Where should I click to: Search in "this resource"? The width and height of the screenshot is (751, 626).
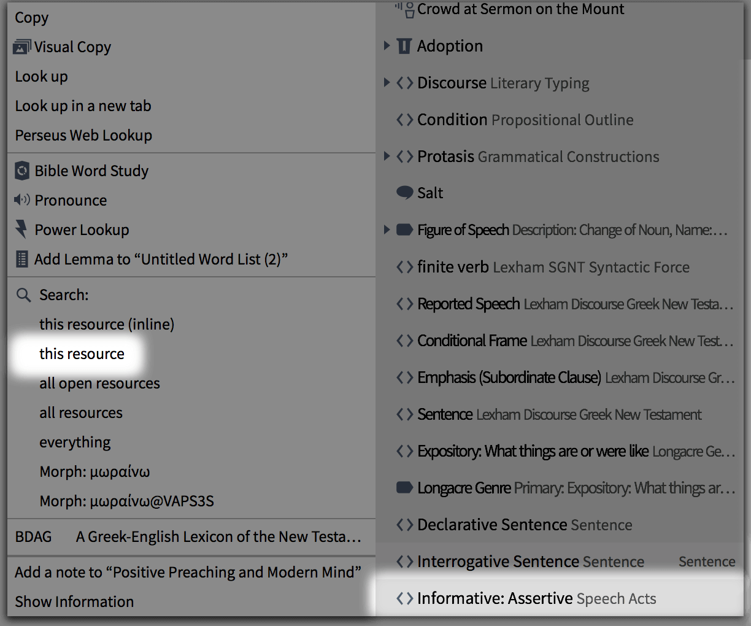click(x=82, y=354)
